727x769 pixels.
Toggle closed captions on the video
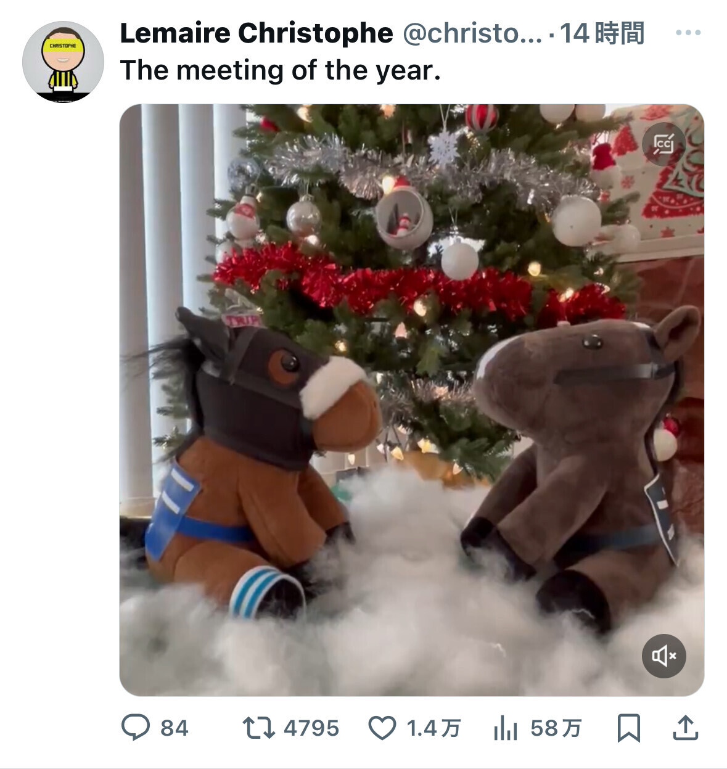pyautogui.click(x=664, y=144)
